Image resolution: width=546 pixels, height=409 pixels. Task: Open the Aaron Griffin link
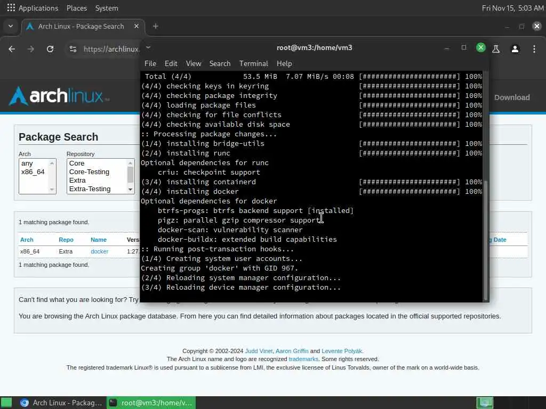pos(292,351)
